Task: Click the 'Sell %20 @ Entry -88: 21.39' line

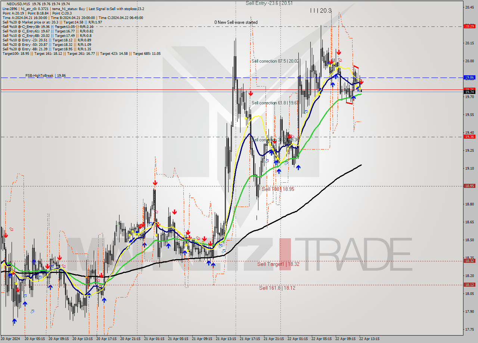Action: [47, 49]
